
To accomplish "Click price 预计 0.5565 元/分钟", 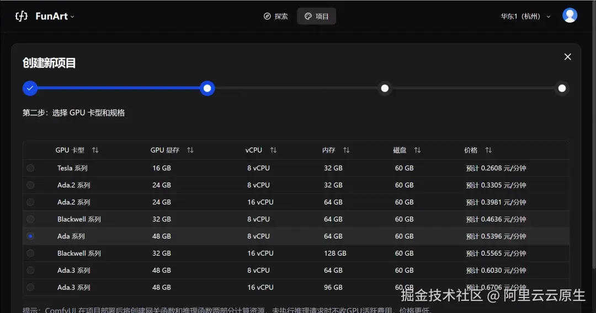I will (496, 253).
